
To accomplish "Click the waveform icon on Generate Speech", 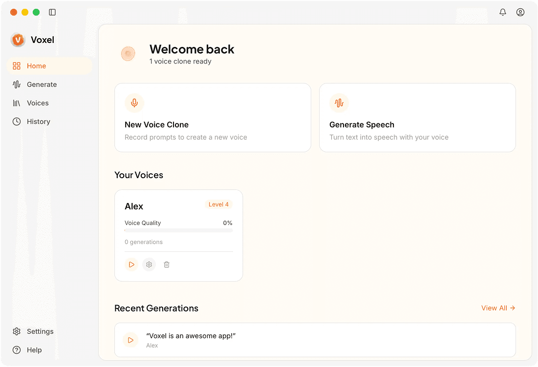I will [x=339, y=103].
